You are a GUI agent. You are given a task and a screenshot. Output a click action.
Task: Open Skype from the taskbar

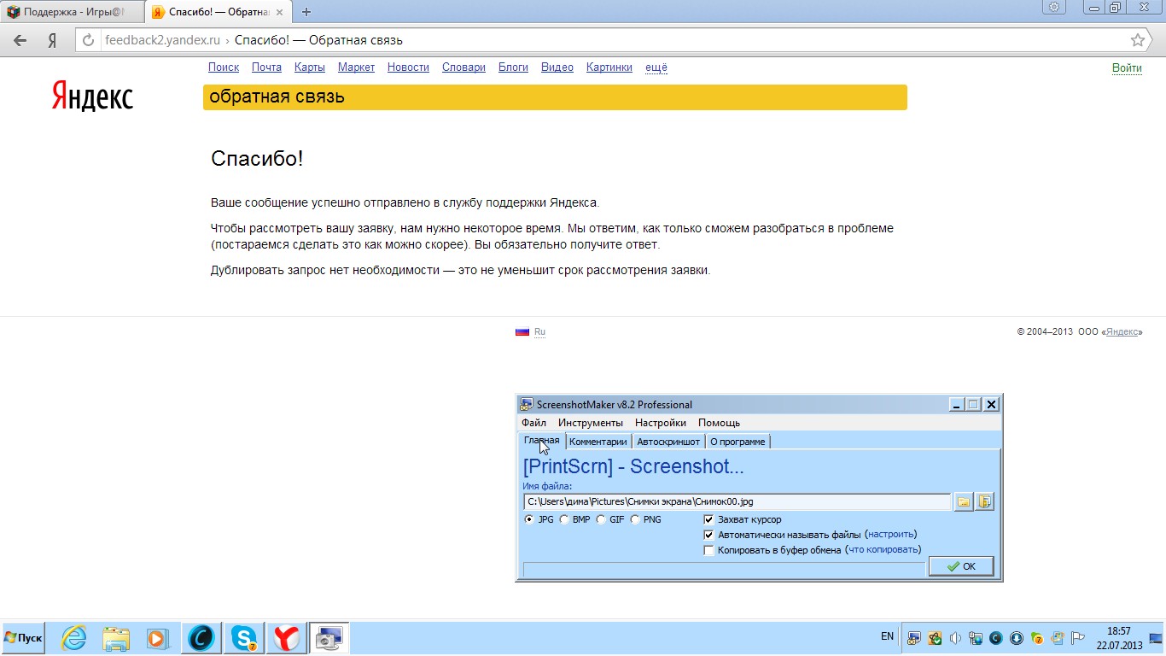click(245, 638)
